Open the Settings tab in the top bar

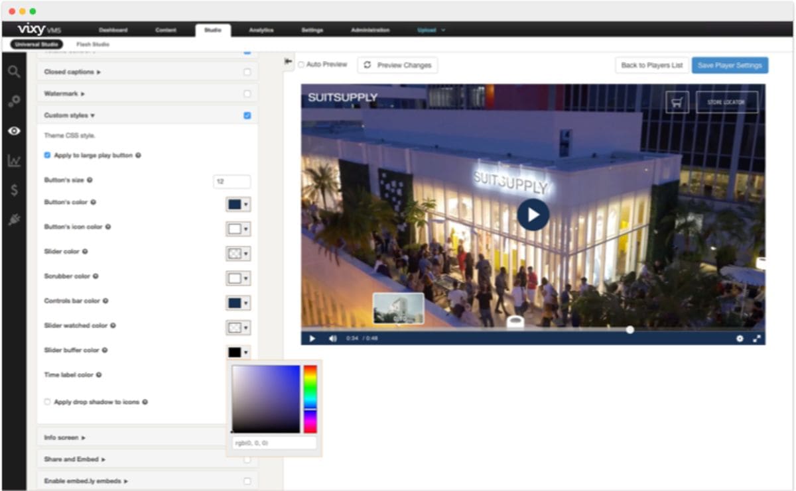(x=312, y=30)
